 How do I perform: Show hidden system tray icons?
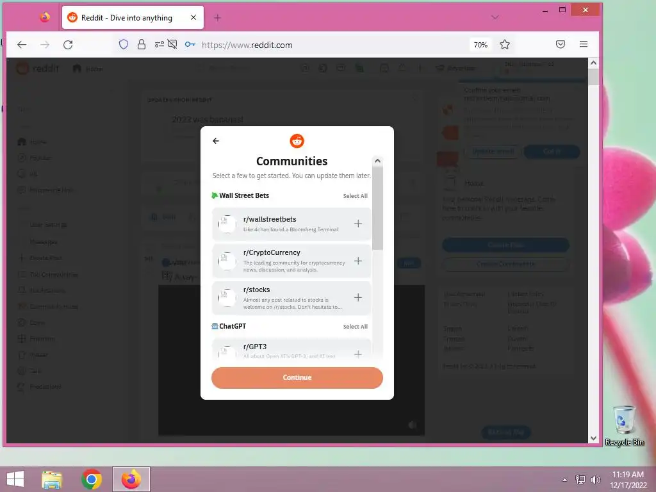(x=565, y=480)
